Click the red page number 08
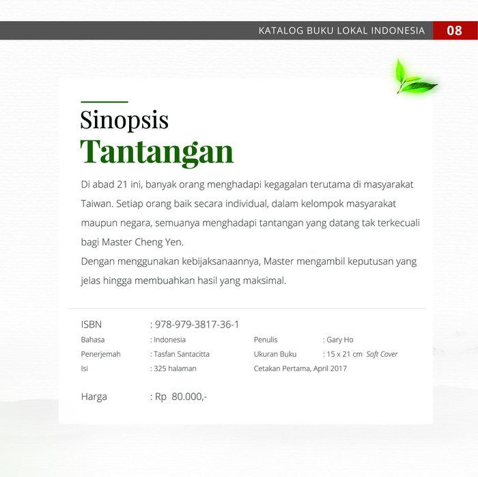The height and width of the screenshot is (477, 478). (455, 31)
